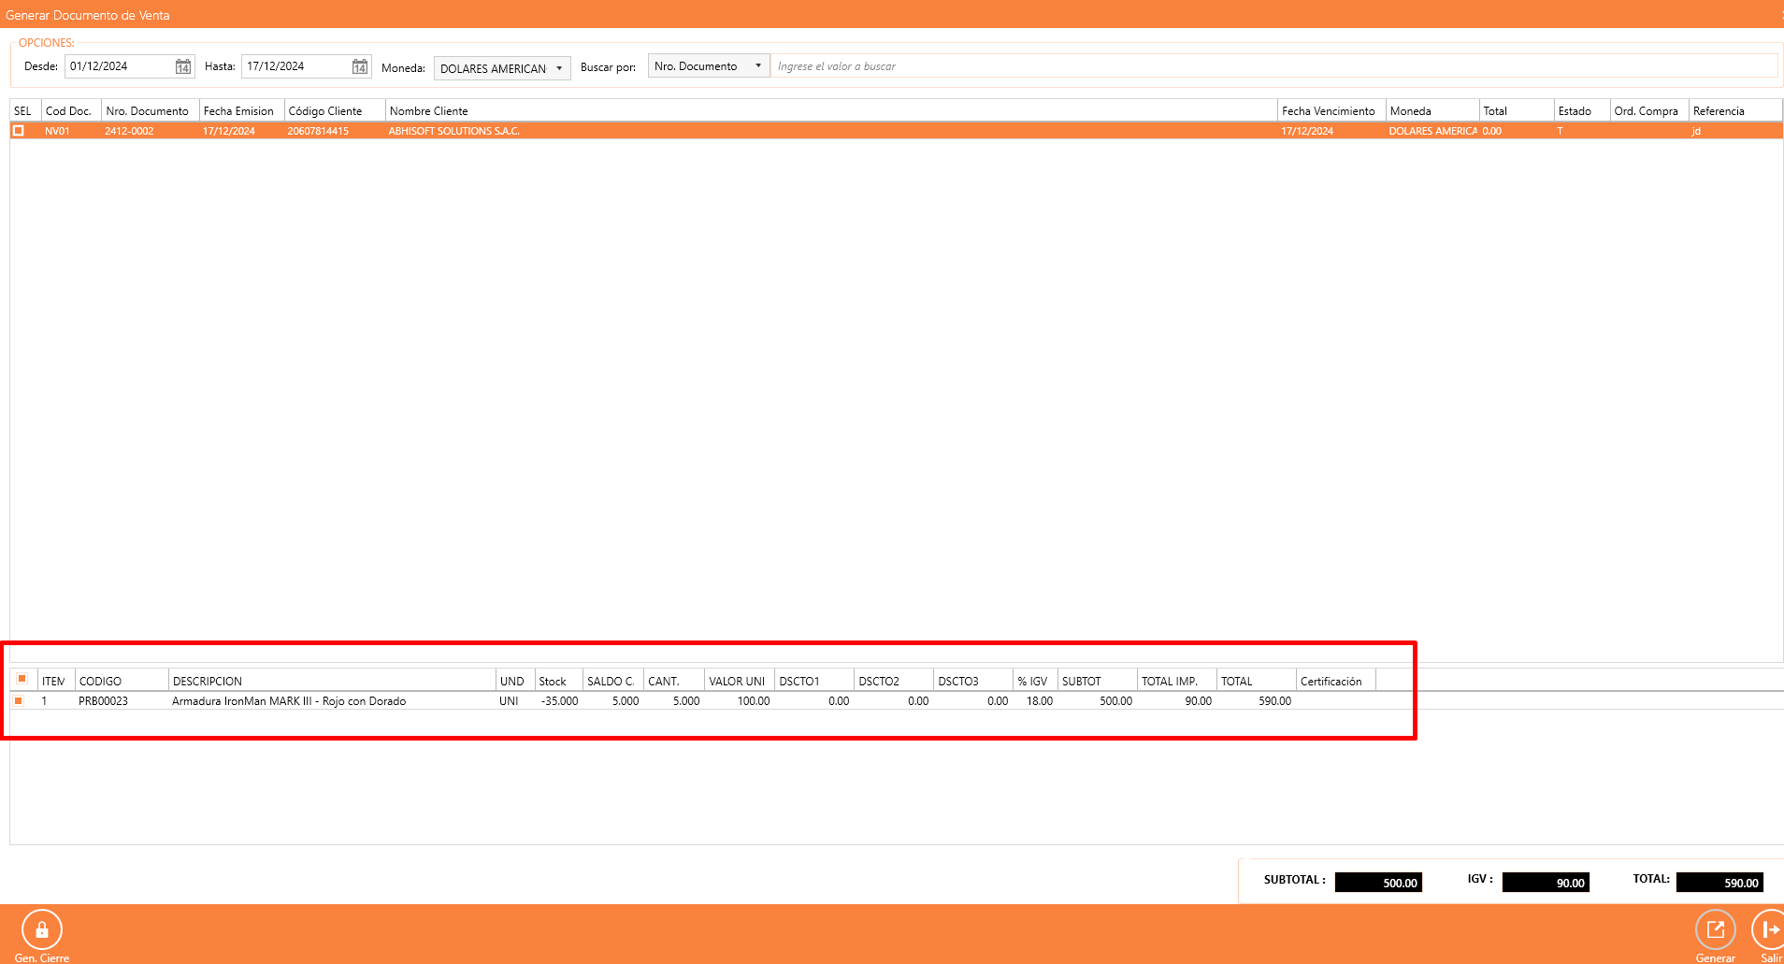Click the SUBTOT column header
Image resolution: width=1784 pixels, height=964 pixels.
pos(1098,681)
